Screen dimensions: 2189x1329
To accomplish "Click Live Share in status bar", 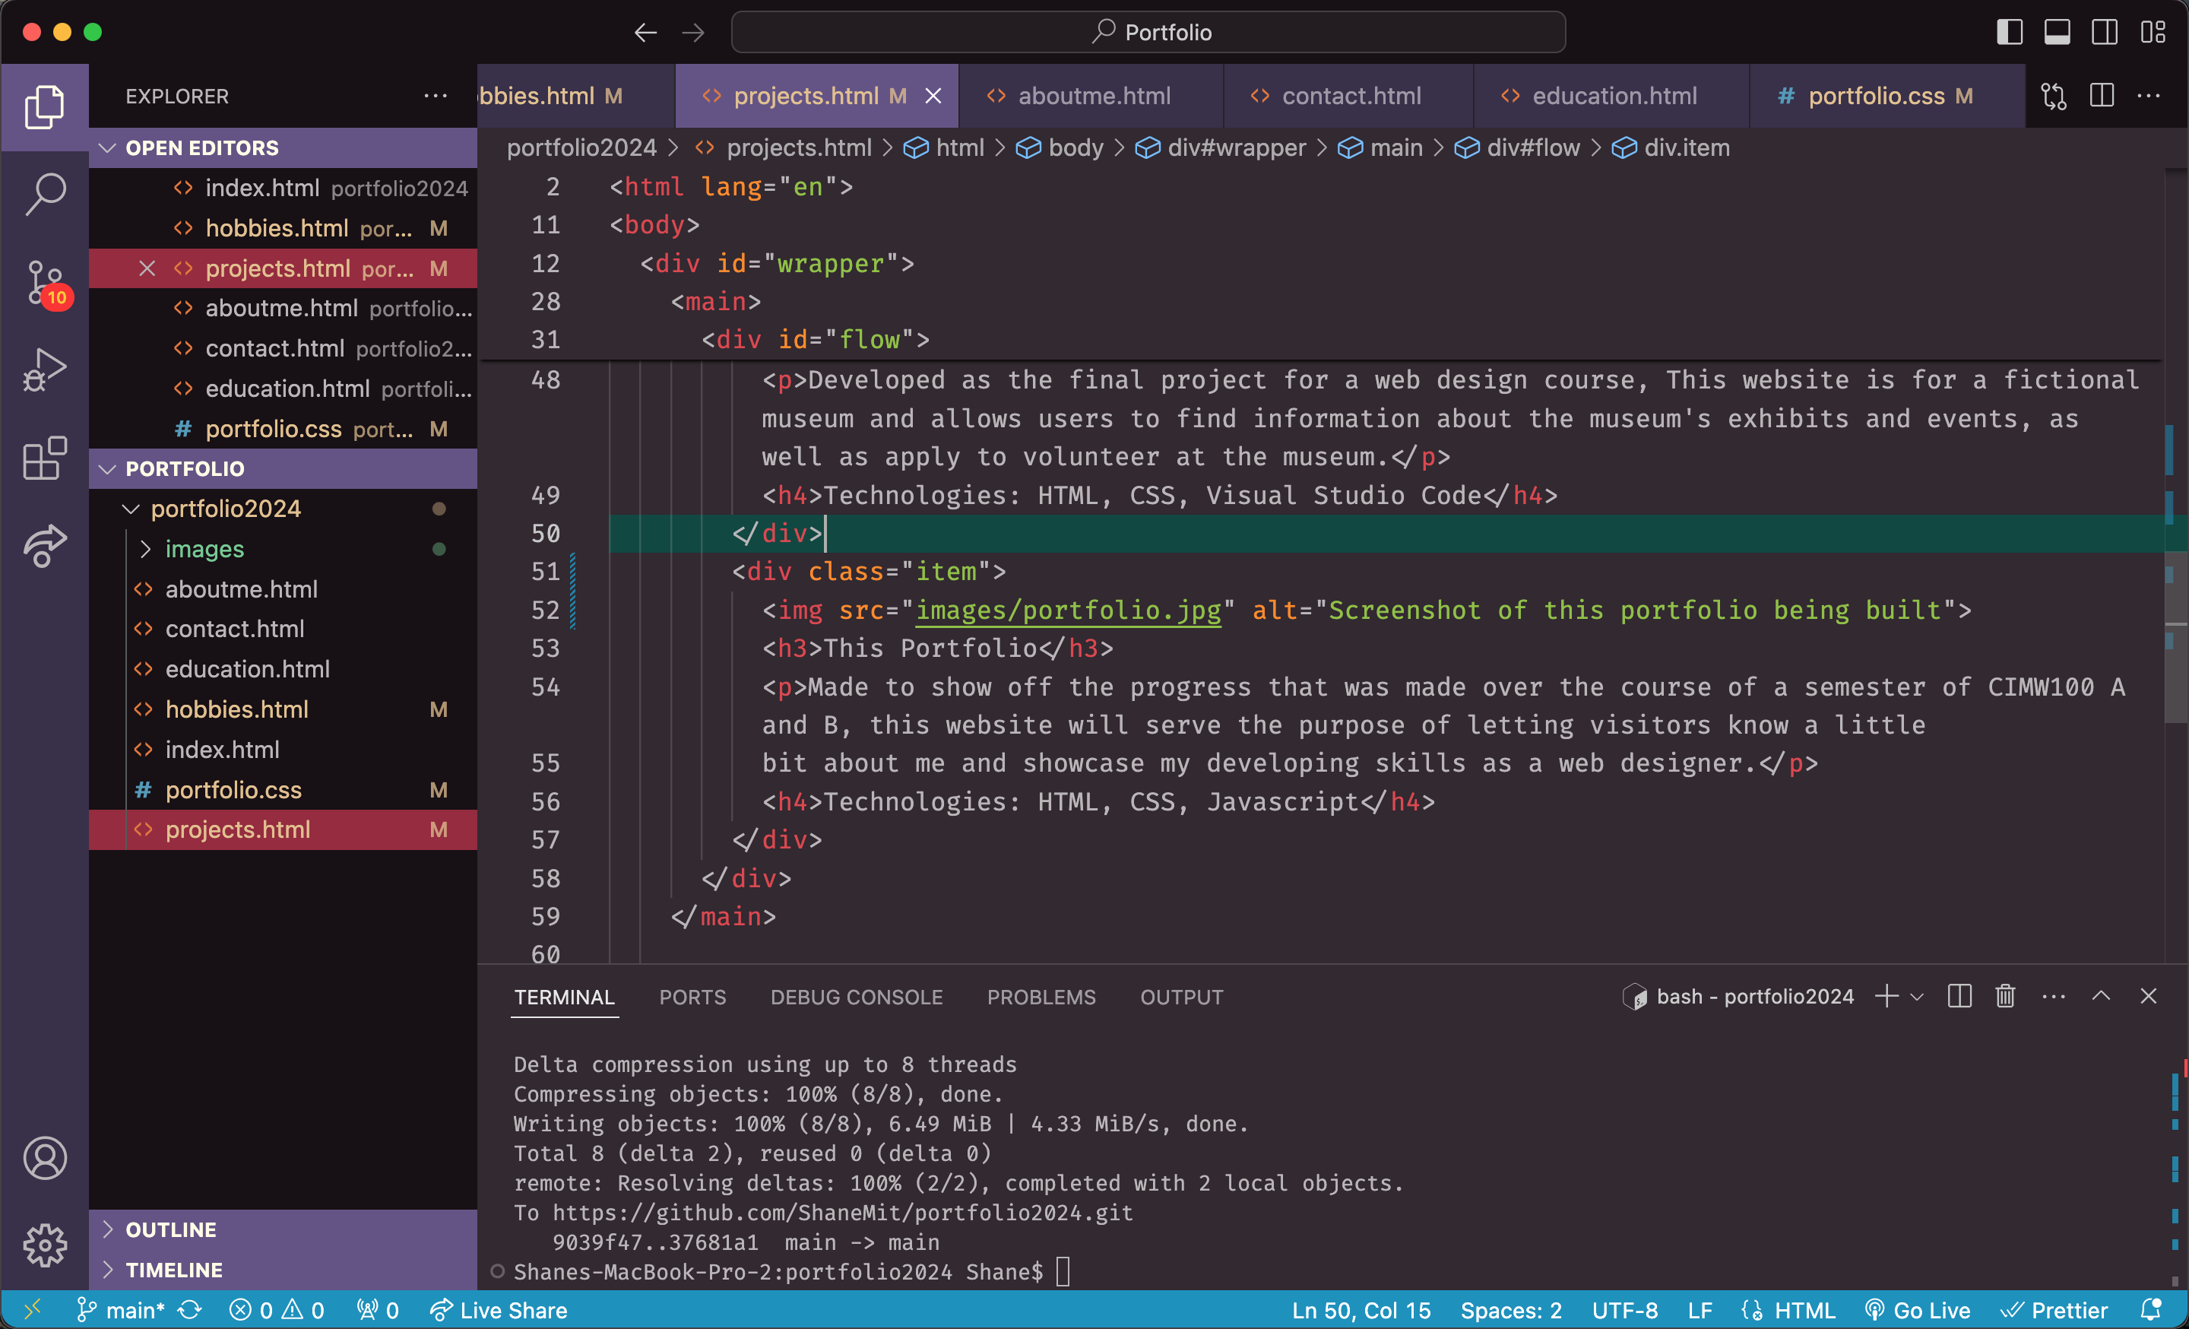I will [x=499, y=1309].
